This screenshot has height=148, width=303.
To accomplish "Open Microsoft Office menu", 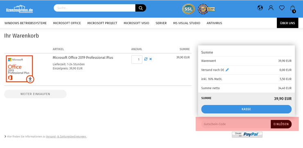I will click(x=67, y=23).
